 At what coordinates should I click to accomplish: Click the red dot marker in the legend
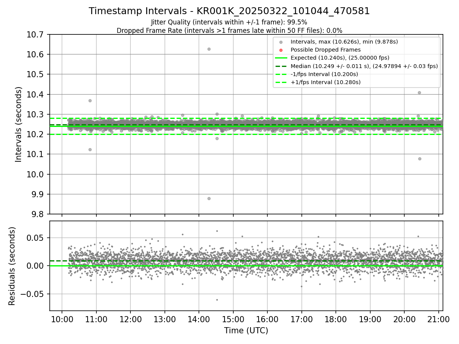tap(281, 50)
